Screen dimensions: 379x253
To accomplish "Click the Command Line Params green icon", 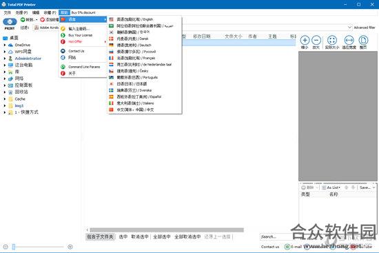I will (63, 67).
